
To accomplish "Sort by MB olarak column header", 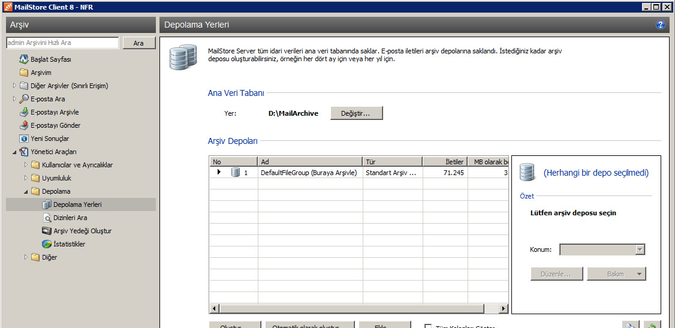I will 488,162.
